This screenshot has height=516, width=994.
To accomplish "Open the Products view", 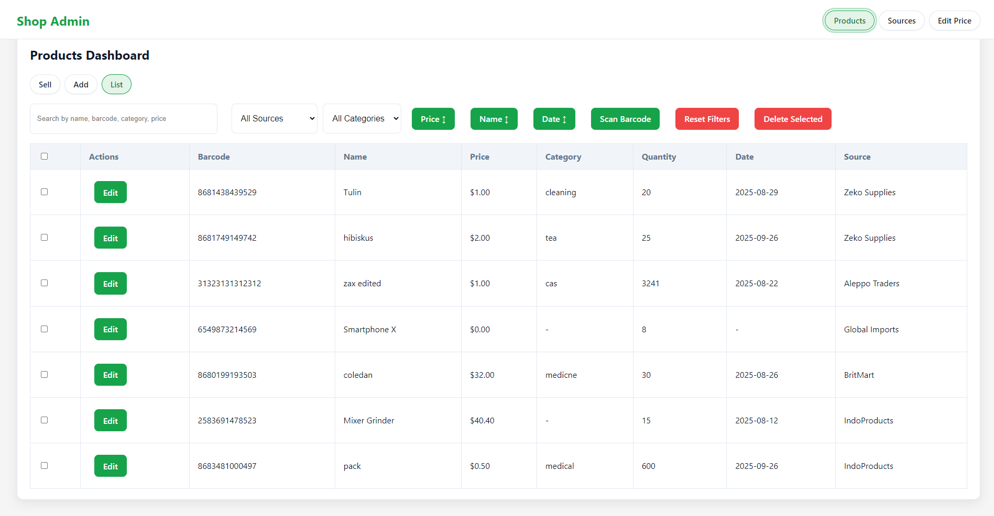I will [x=849, y=20].
